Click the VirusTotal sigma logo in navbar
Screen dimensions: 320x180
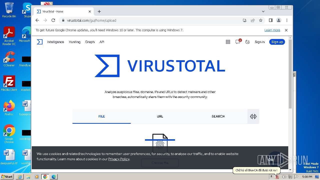click(40, 42)
